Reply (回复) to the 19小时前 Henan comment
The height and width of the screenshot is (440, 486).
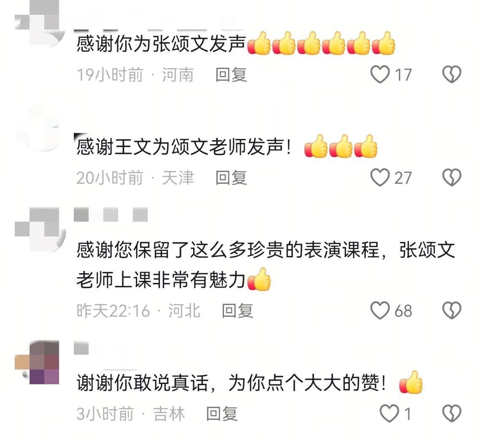click(231, 75)
